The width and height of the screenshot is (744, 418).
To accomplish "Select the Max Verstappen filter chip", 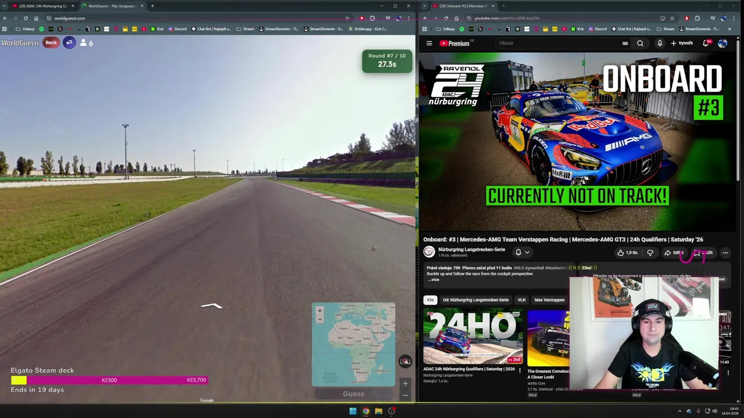I will point(549,300).
